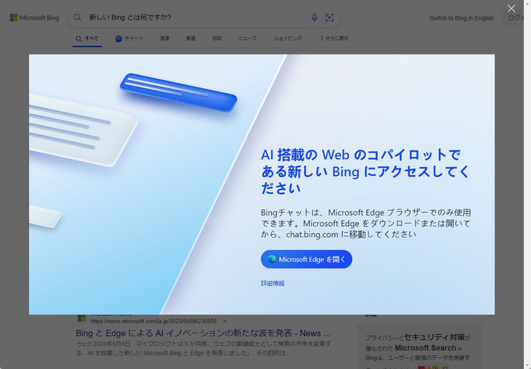Click the news.microsoft.com URL text
The image size is (531, 369).
coord(156,321)
